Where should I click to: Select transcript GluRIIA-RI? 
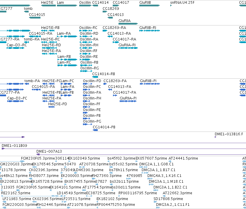point(128,48)
